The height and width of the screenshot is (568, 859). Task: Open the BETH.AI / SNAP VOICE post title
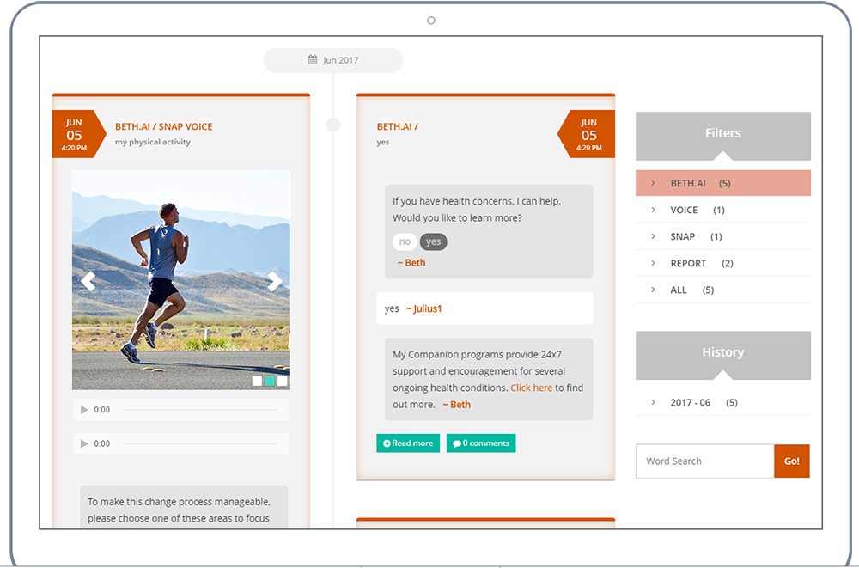(x=164, y=126)
